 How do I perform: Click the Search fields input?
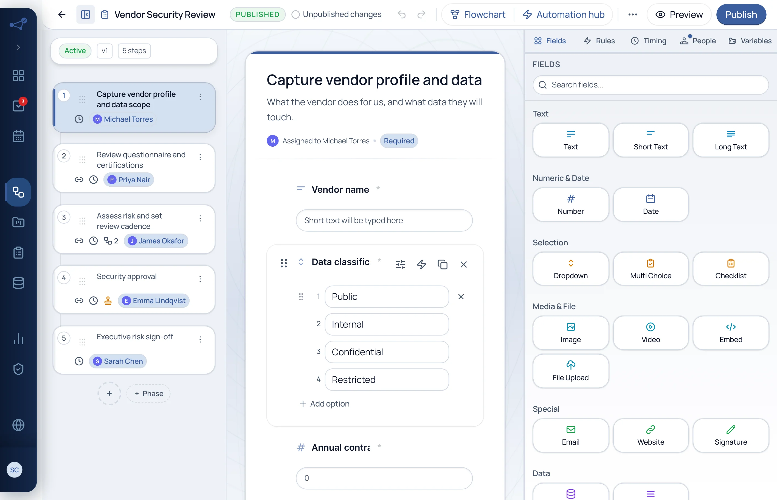[651, 85]
